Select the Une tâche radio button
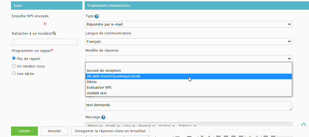The height and width of the screenshot is (137, 309). coord(14,73)
